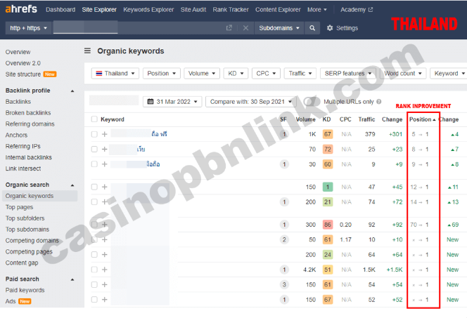
Task: Open Rank Tracker
Action: click(x=231, y=10)
